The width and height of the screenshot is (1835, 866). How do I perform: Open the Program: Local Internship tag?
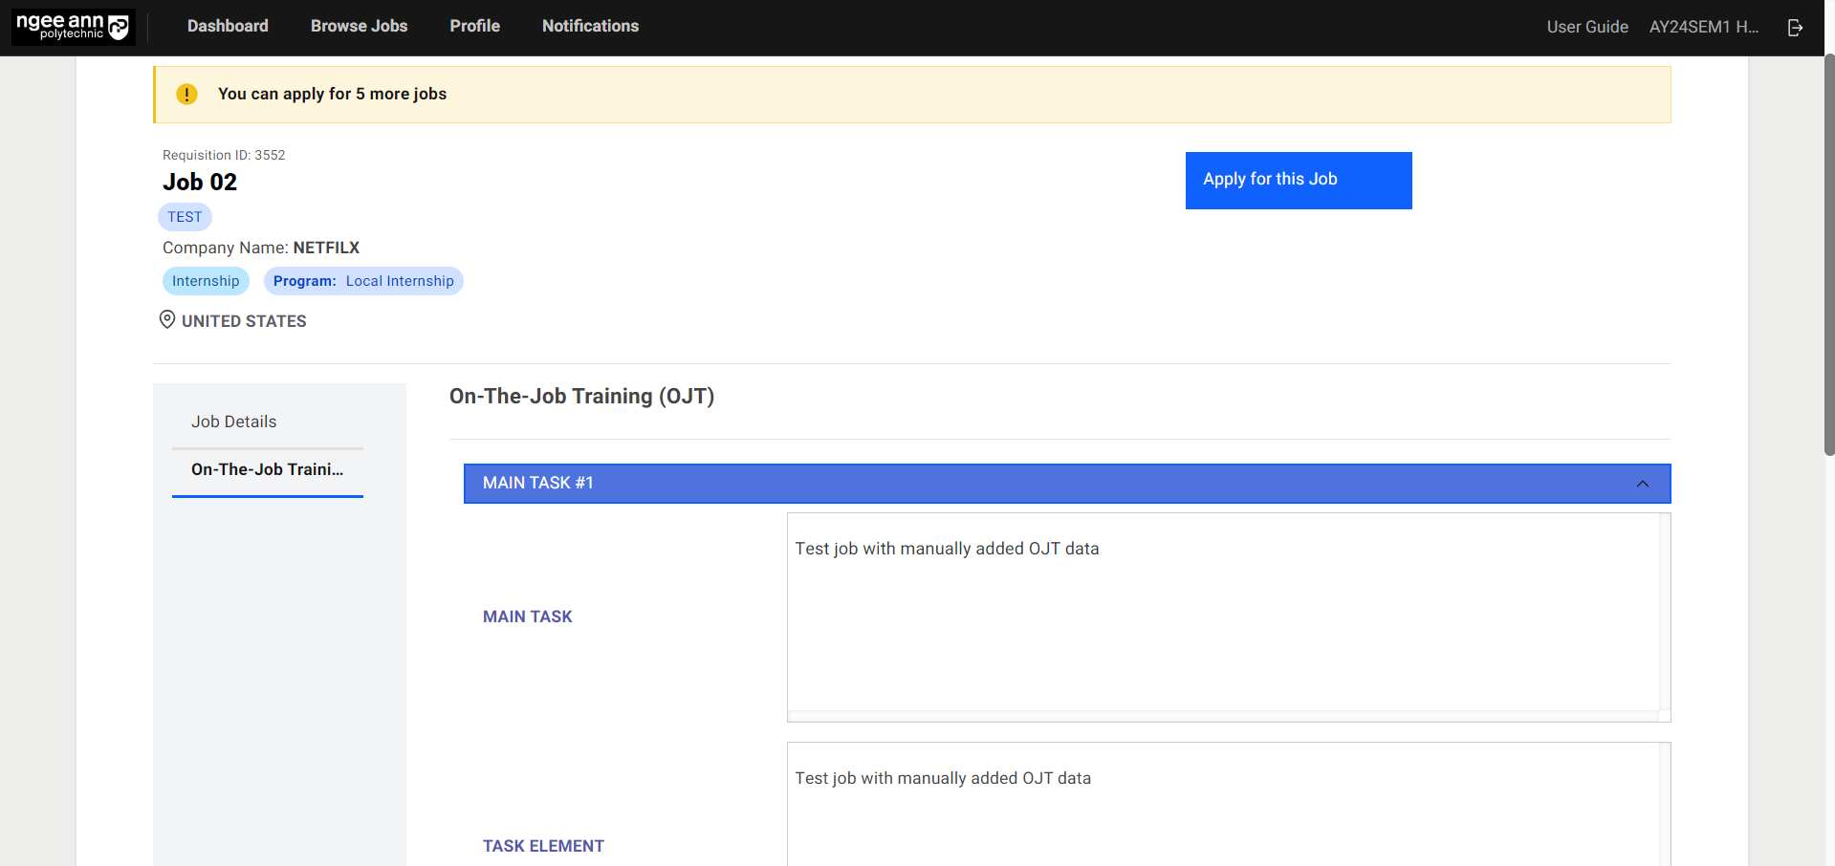tap(362, 280)
